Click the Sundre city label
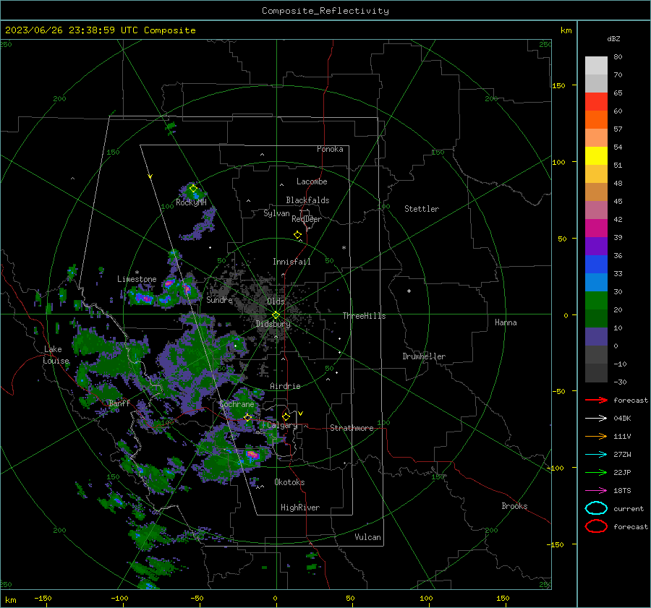651x608 pixels. tap(219, 299)
